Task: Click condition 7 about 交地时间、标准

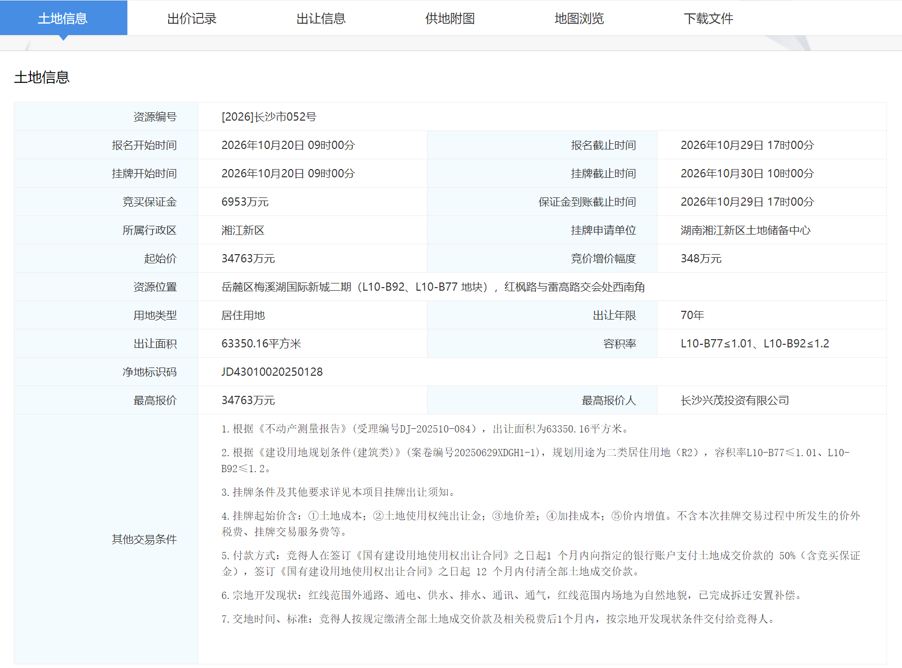Action: click(499, 619)
